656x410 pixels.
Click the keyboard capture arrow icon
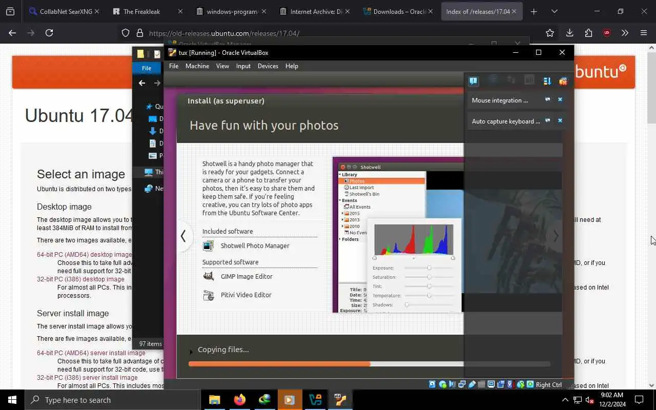[530, 384]
